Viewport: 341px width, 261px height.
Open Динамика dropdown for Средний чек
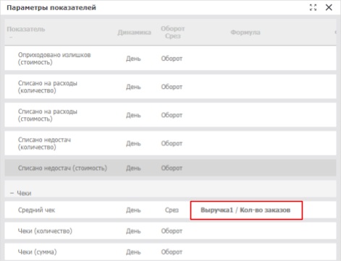coord(133,210)
